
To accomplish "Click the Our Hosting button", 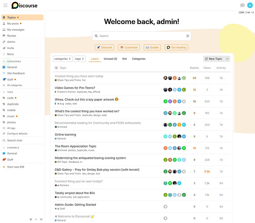I will point(176,47).
